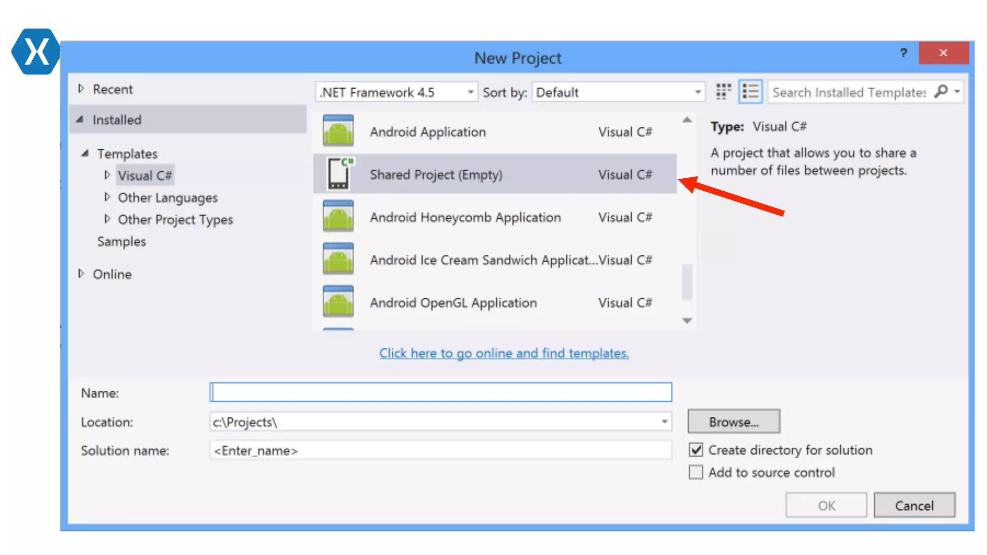Screen dimensions: 987x555
Task: Open the dialog help question mark
Action: click(x=904, y=53)
